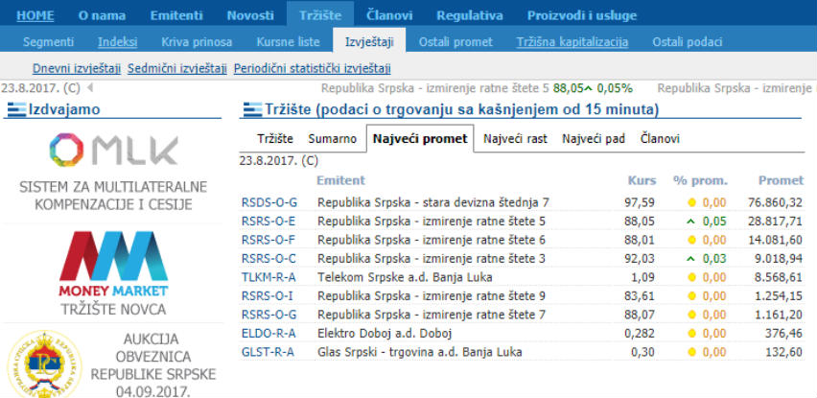
Task: Click the yellow dot in the RSRS-O-F row
Action: 691,240
